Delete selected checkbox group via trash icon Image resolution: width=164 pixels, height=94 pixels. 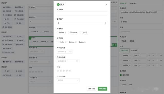coord(116,45)
